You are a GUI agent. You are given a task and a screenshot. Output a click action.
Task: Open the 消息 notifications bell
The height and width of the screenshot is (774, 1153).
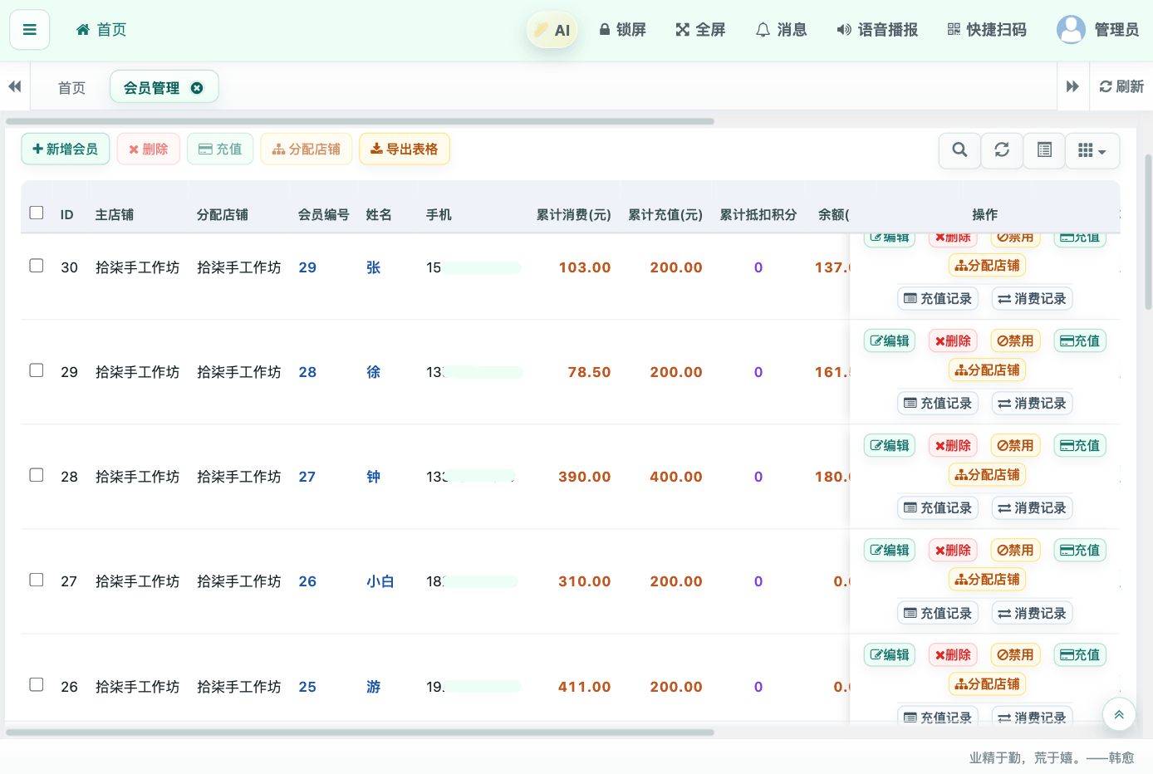click(x=781, y=30)
